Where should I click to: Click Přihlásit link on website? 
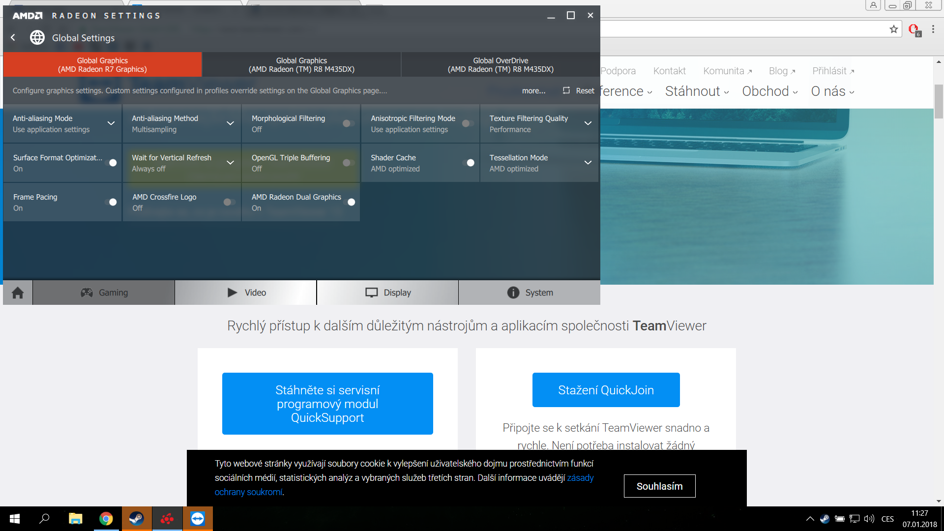click(833, 71)
